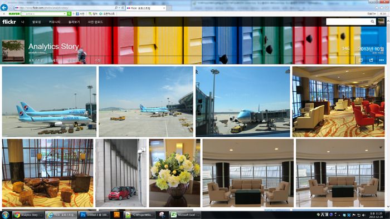Screen dimensions: 390x219
Task: Go back with the browser back arrow
Action: 4,7
